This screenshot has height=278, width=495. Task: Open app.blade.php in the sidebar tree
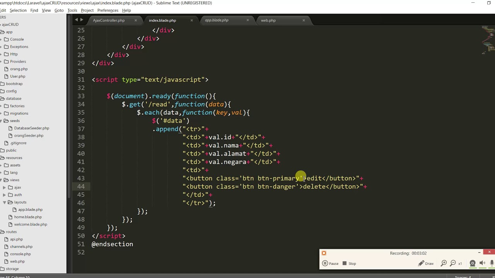pyautogui.click(x=30, y=210)
